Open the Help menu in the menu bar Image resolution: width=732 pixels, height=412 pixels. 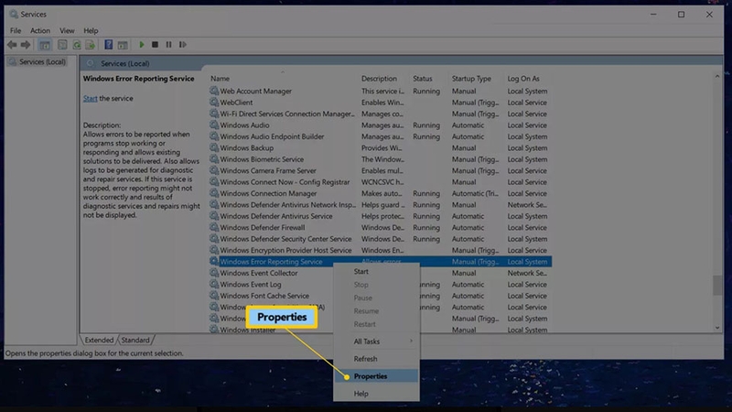coord(91,31)
